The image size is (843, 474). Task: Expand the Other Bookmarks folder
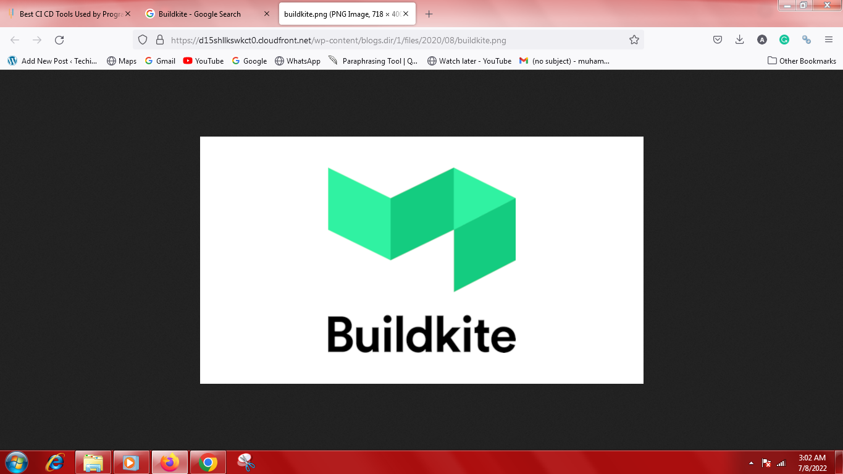click(802, 61)
